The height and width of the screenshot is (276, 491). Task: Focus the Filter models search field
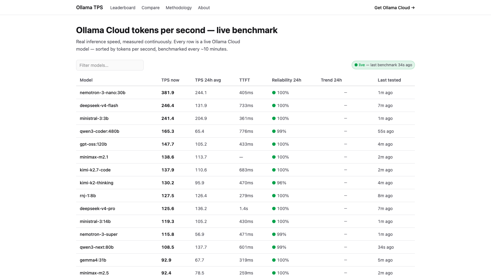pos(110,65)
